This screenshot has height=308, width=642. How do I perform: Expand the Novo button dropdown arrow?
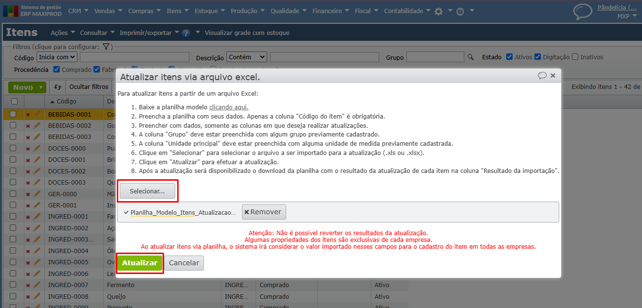[x=41, y=87]
